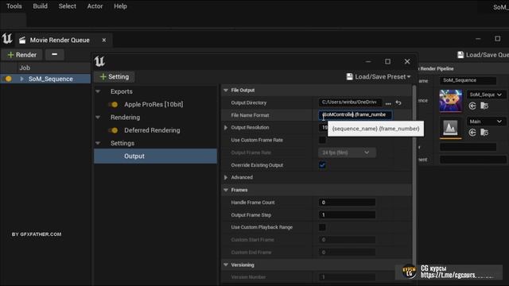
Task: Open the Build menu
Action: (41, 6)
